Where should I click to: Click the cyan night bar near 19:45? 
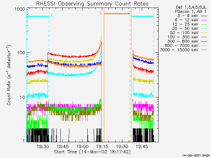tap(142, 16)
